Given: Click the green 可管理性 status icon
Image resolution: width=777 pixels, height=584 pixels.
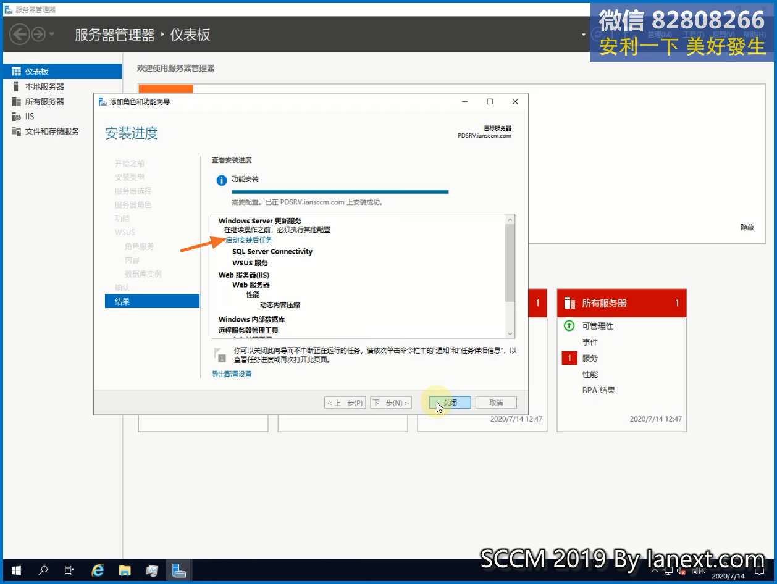Looking at the screenshot, I should (x=569, y=325).
